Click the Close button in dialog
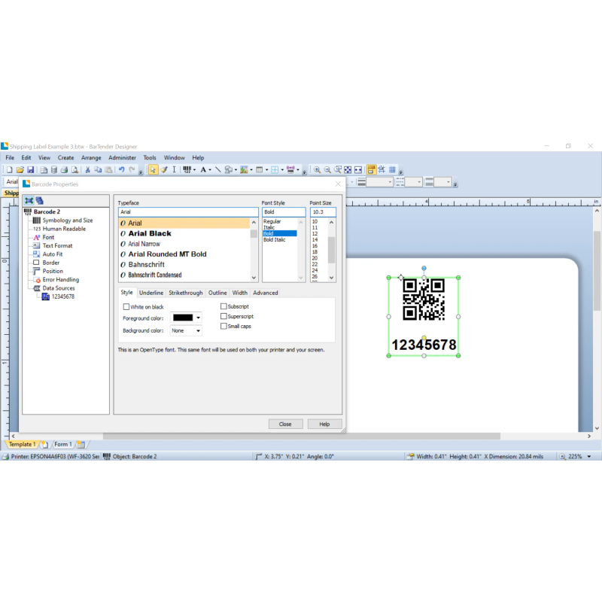 pyautogui.click(x=285, y=424)
